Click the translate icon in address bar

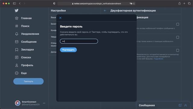(x=131, y=4)
